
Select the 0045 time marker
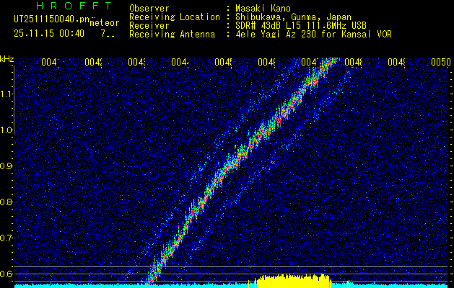click(x=223, y=62)
